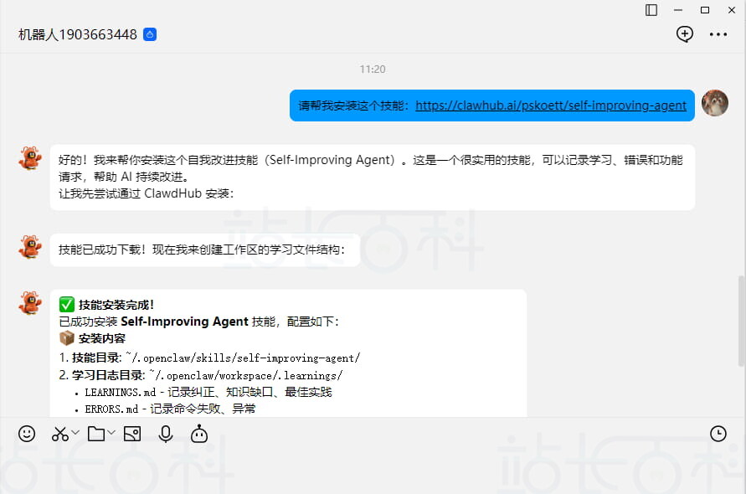Click the 11:20 timestamp
Image resolution: width=746 pixels, height=494 pixels.
coord(372,69)
